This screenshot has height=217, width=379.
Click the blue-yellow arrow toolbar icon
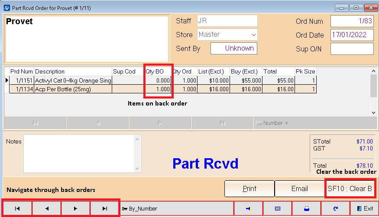249,208
